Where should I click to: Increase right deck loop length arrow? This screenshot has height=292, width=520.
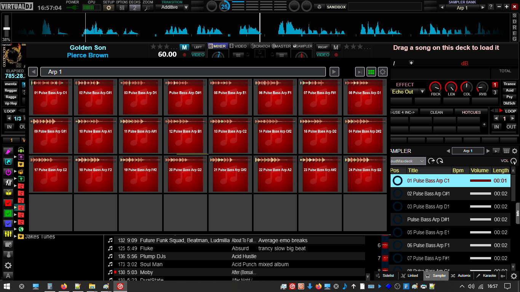[x=513, y=119]
